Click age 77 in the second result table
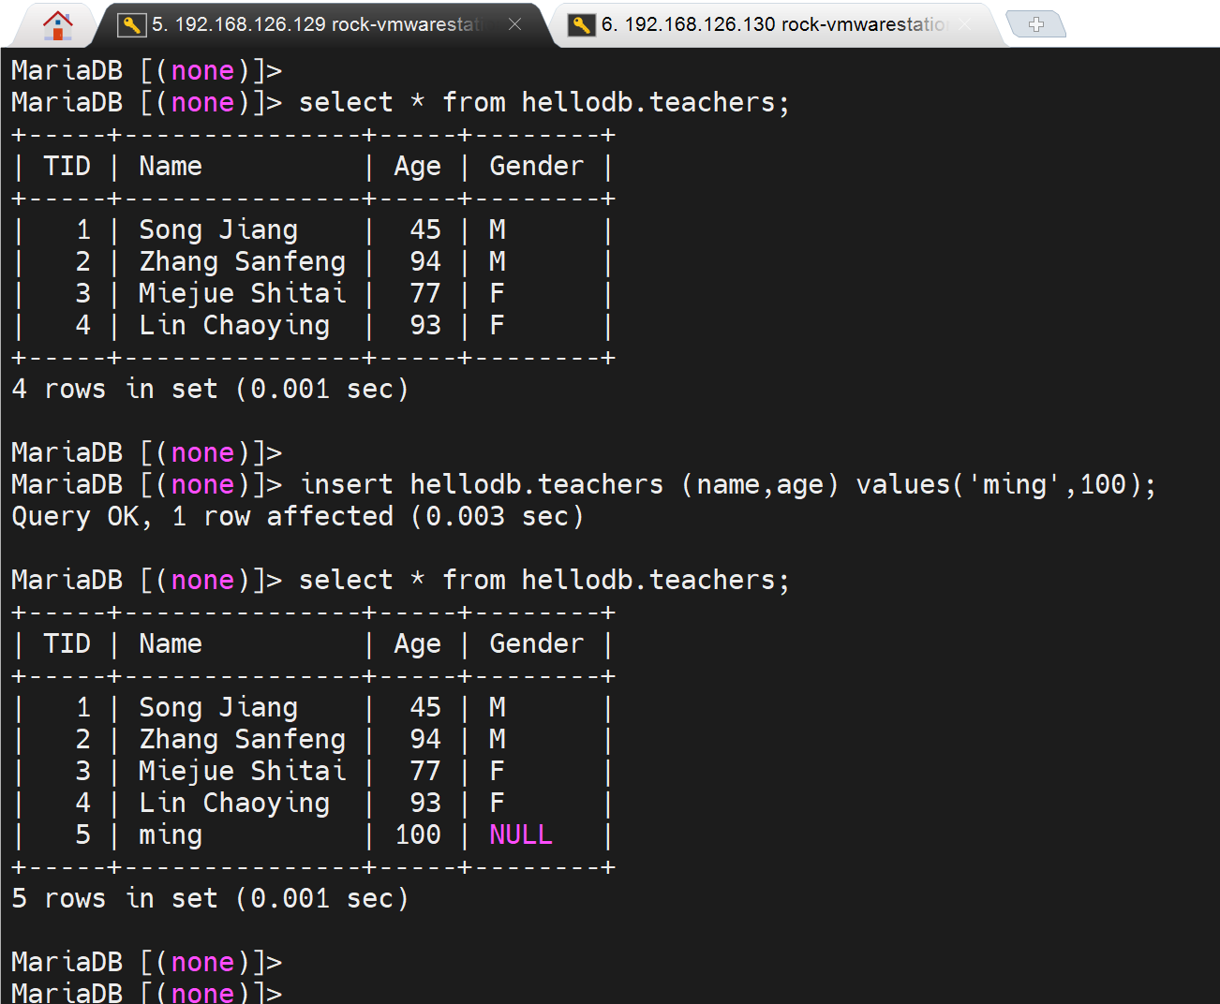 (x=425, y=772)
